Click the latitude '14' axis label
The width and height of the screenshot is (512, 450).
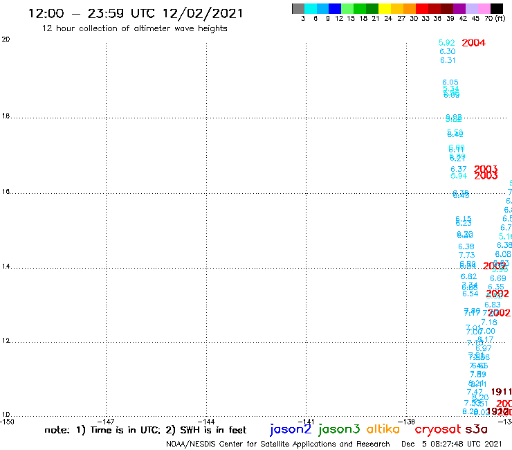click(x=6, y=267)
